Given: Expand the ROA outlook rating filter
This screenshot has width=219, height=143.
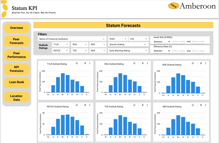Looking at the screenshot, I should click(79, 44).
